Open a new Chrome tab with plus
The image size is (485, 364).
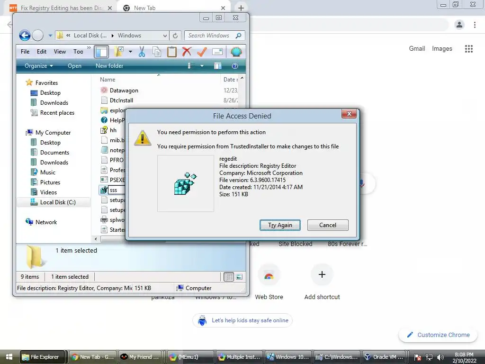point(241,8)
